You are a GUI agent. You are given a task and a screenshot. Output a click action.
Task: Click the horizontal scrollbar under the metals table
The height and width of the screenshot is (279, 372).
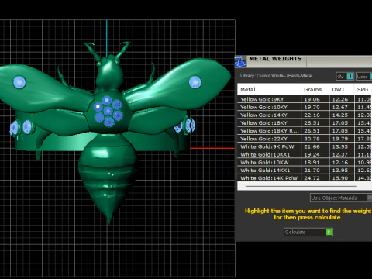(301, 186)
